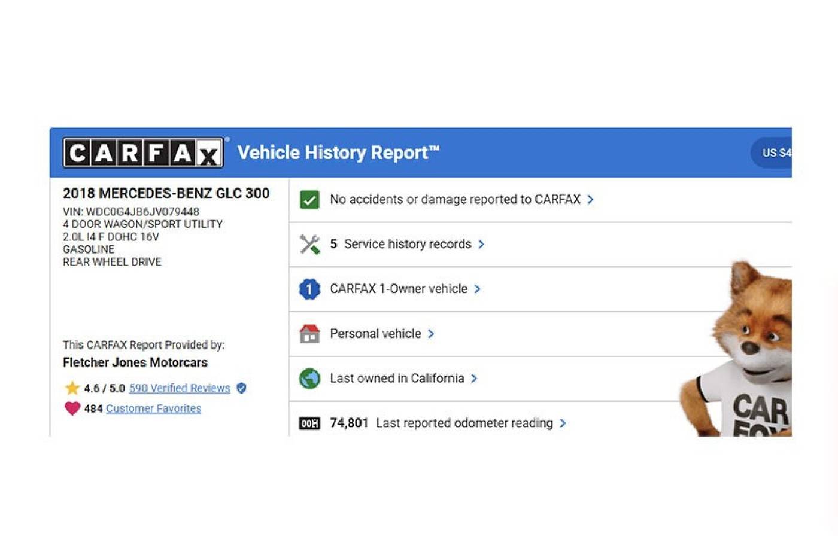Viewport: 838px width, 558px height.
Task: Select the VIN number text
Action: tap(131, 212)
